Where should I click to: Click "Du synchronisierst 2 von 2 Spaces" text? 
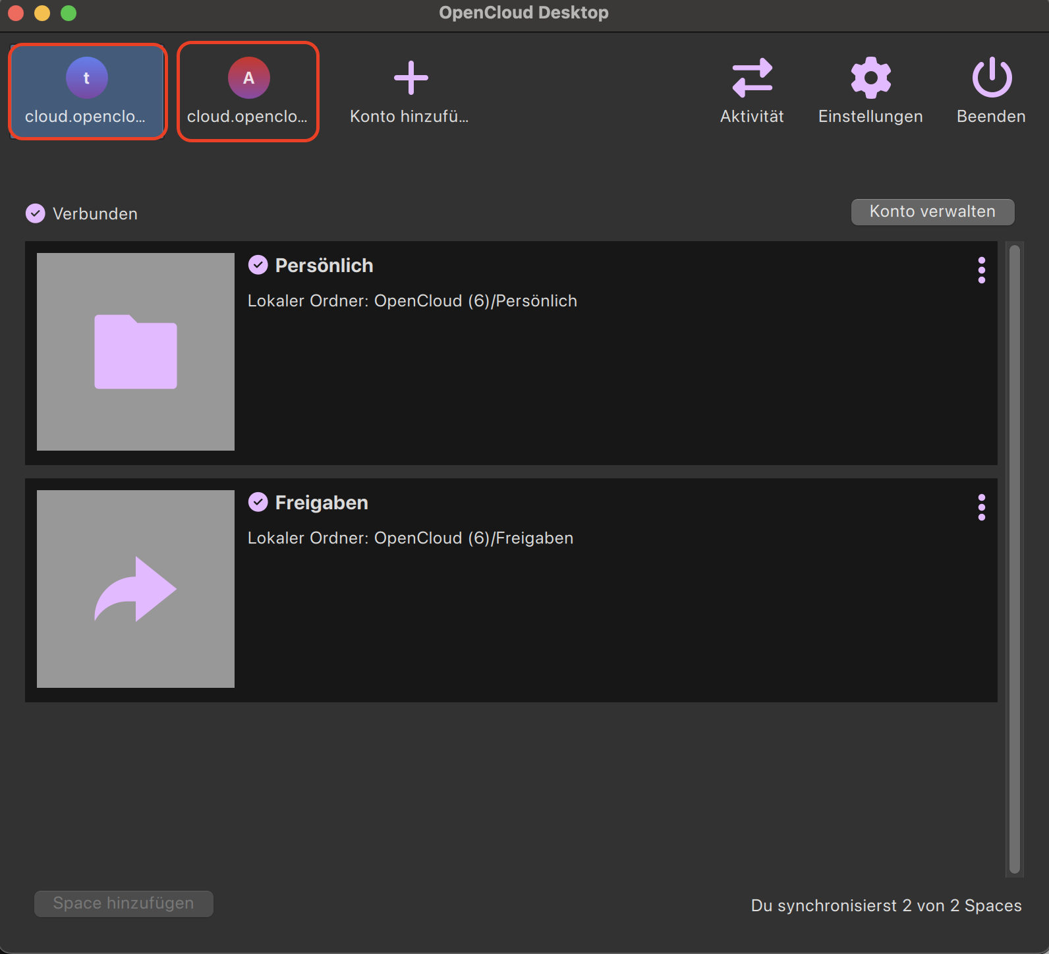click(x=886, y=906)
